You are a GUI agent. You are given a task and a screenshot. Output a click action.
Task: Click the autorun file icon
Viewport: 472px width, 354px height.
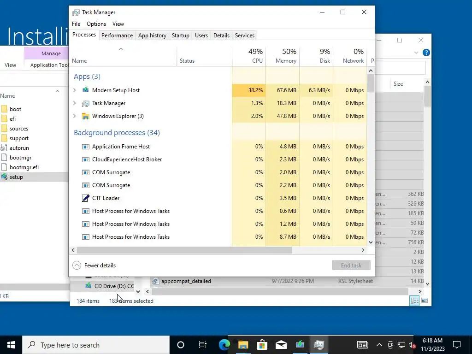point(4,148)
